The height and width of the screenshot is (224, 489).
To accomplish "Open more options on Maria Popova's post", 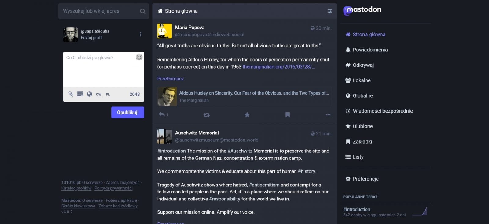I will (x=328, y=114).
